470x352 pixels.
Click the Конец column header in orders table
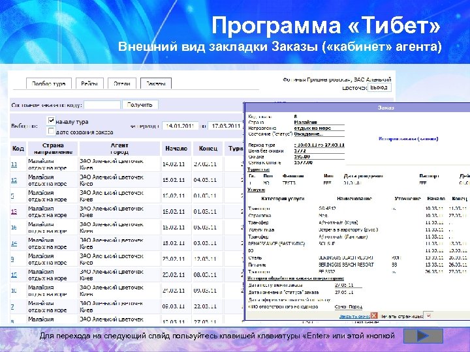tap(208, 149)
